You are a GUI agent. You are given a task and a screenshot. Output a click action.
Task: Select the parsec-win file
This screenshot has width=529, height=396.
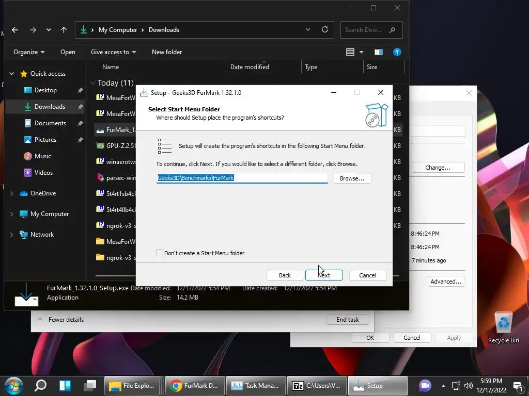116,177
